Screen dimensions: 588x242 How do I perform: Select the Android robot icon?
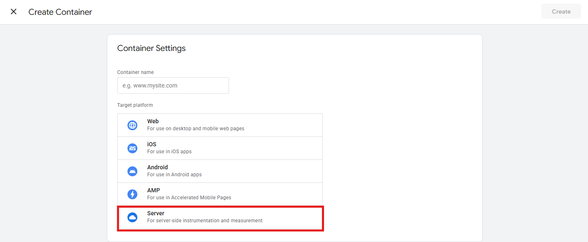coord(132,171)
